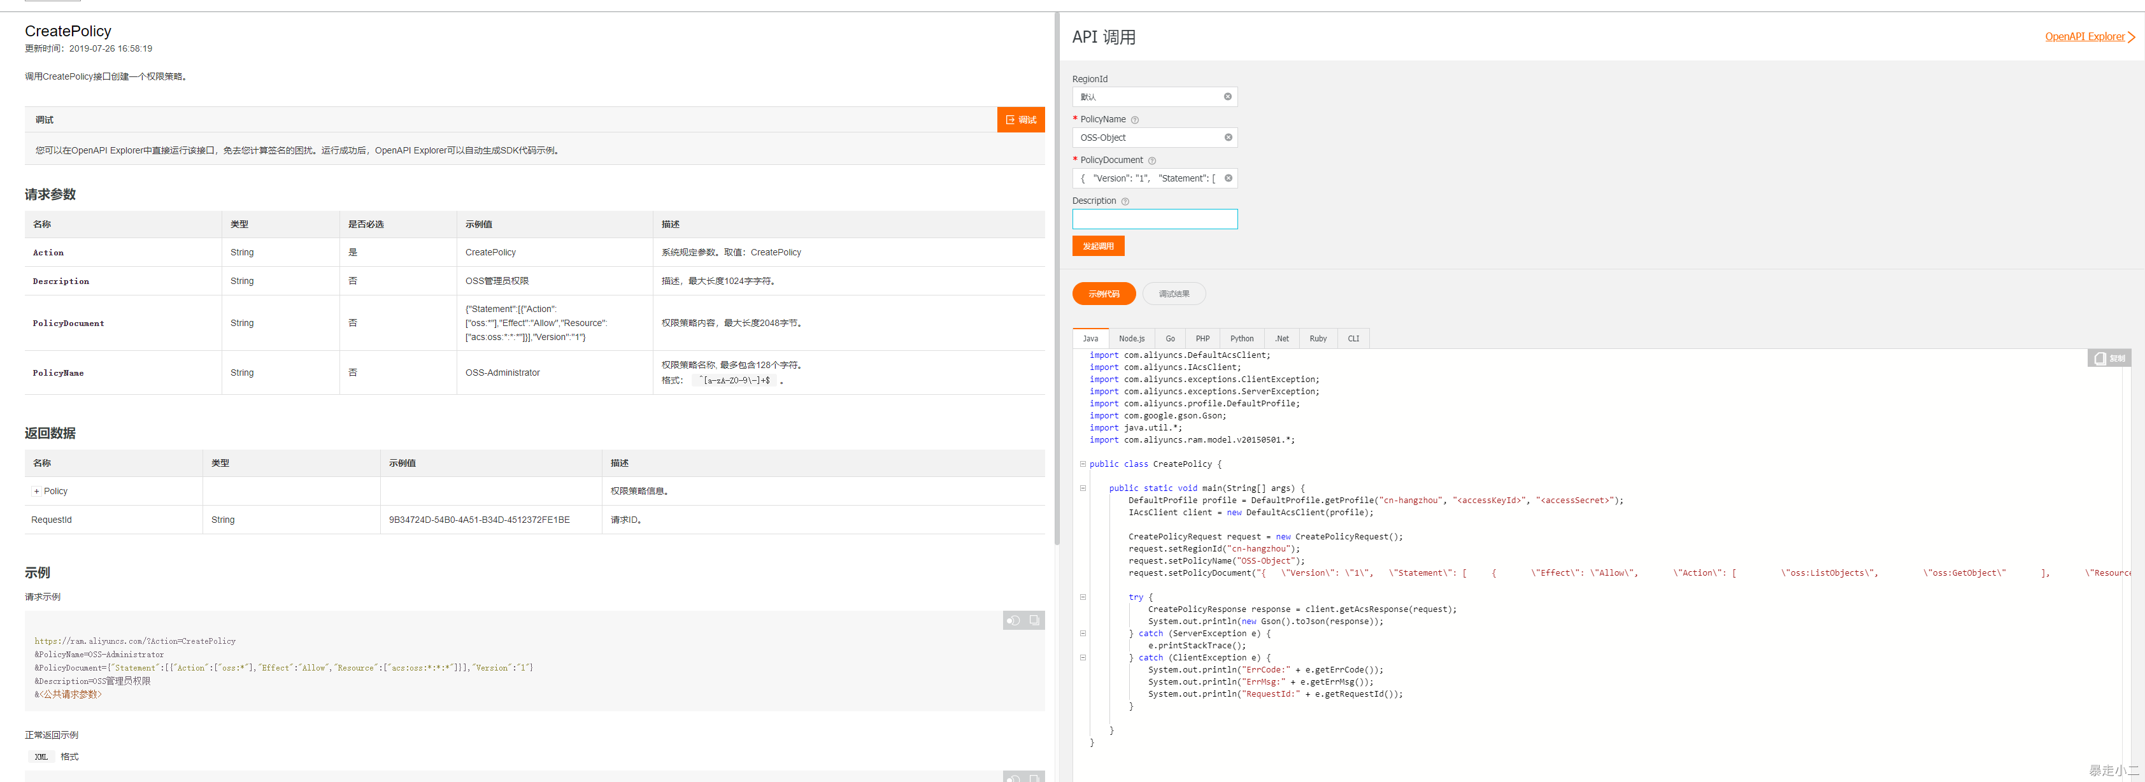The height and width of the screenshot is (782, 2145).
Task: Collapse the main method code fold
Action: coord(1083,488)
